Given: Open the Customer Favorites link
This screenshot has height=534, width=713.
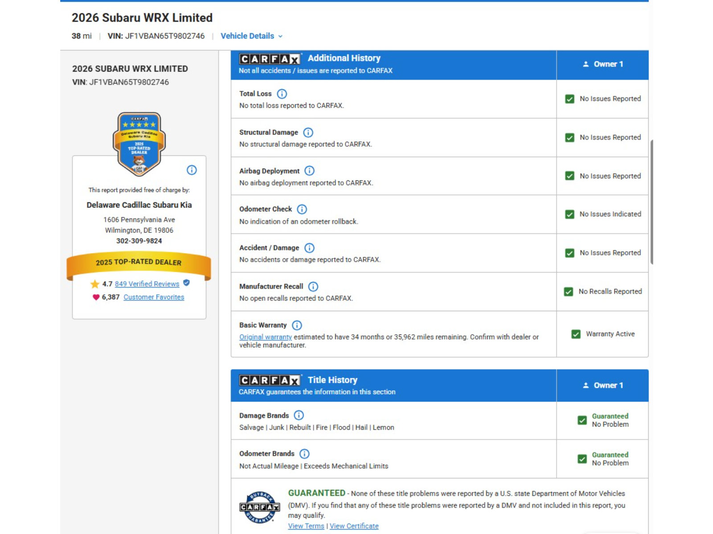Looking at the screenshot, I should pyautogui.click(x=154, y=297).
